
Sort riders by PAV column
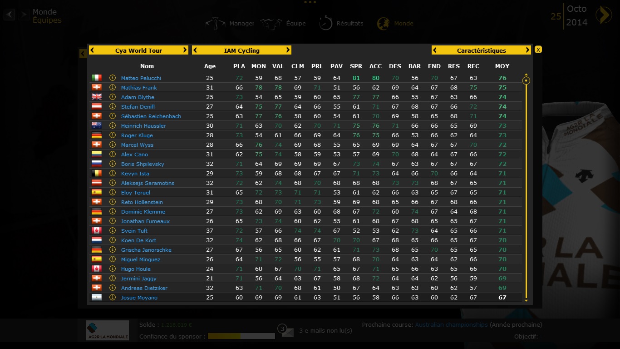(x=336, y=66)
